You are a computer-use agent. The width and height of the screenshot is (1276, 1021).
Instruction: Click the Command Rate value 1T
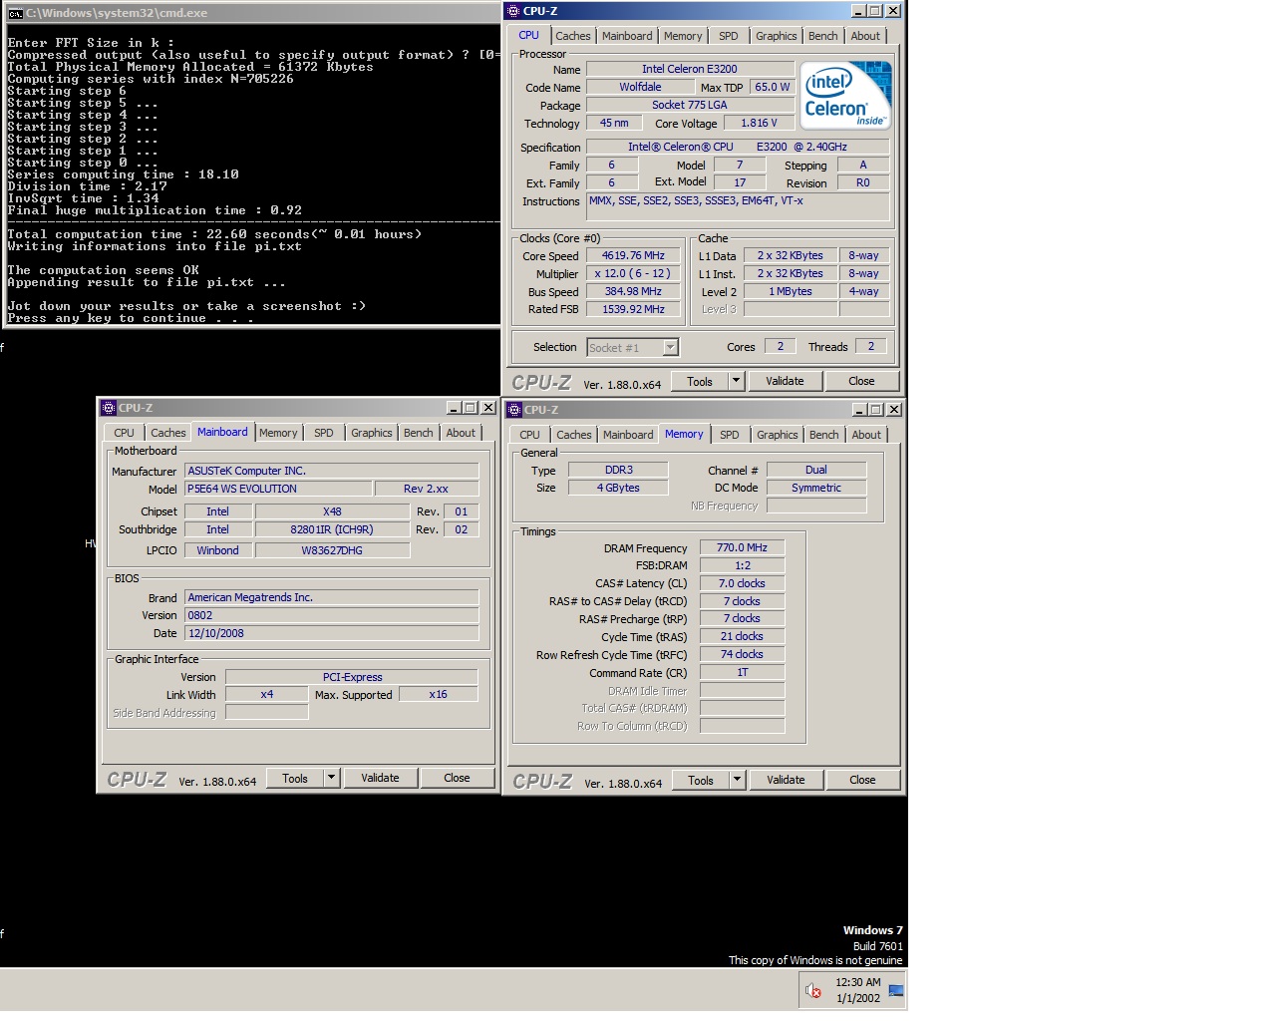742,672
